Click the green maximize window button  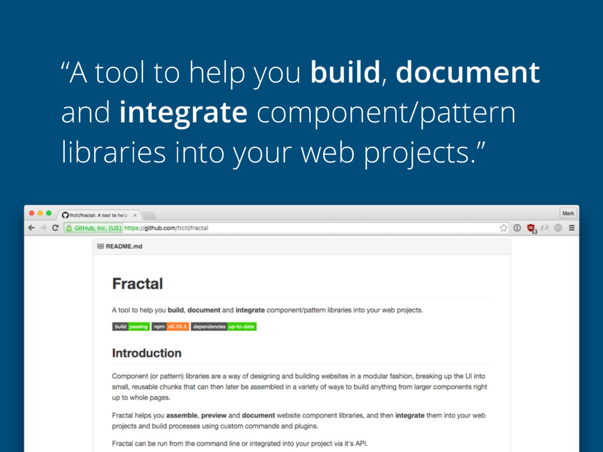48,213
